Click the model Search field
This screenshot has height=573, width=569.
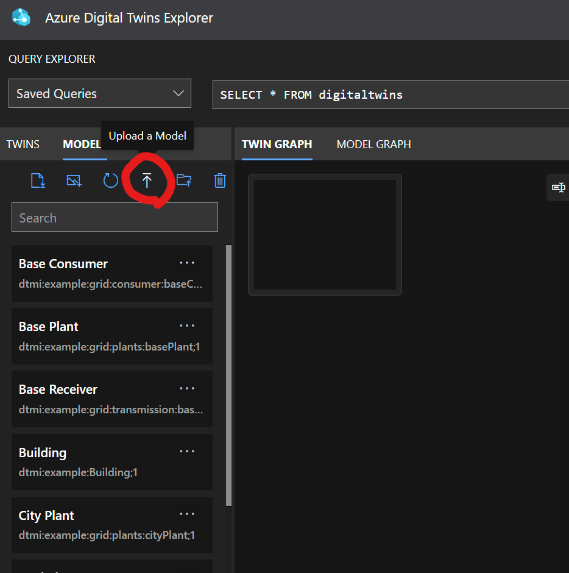pos(115,218)
